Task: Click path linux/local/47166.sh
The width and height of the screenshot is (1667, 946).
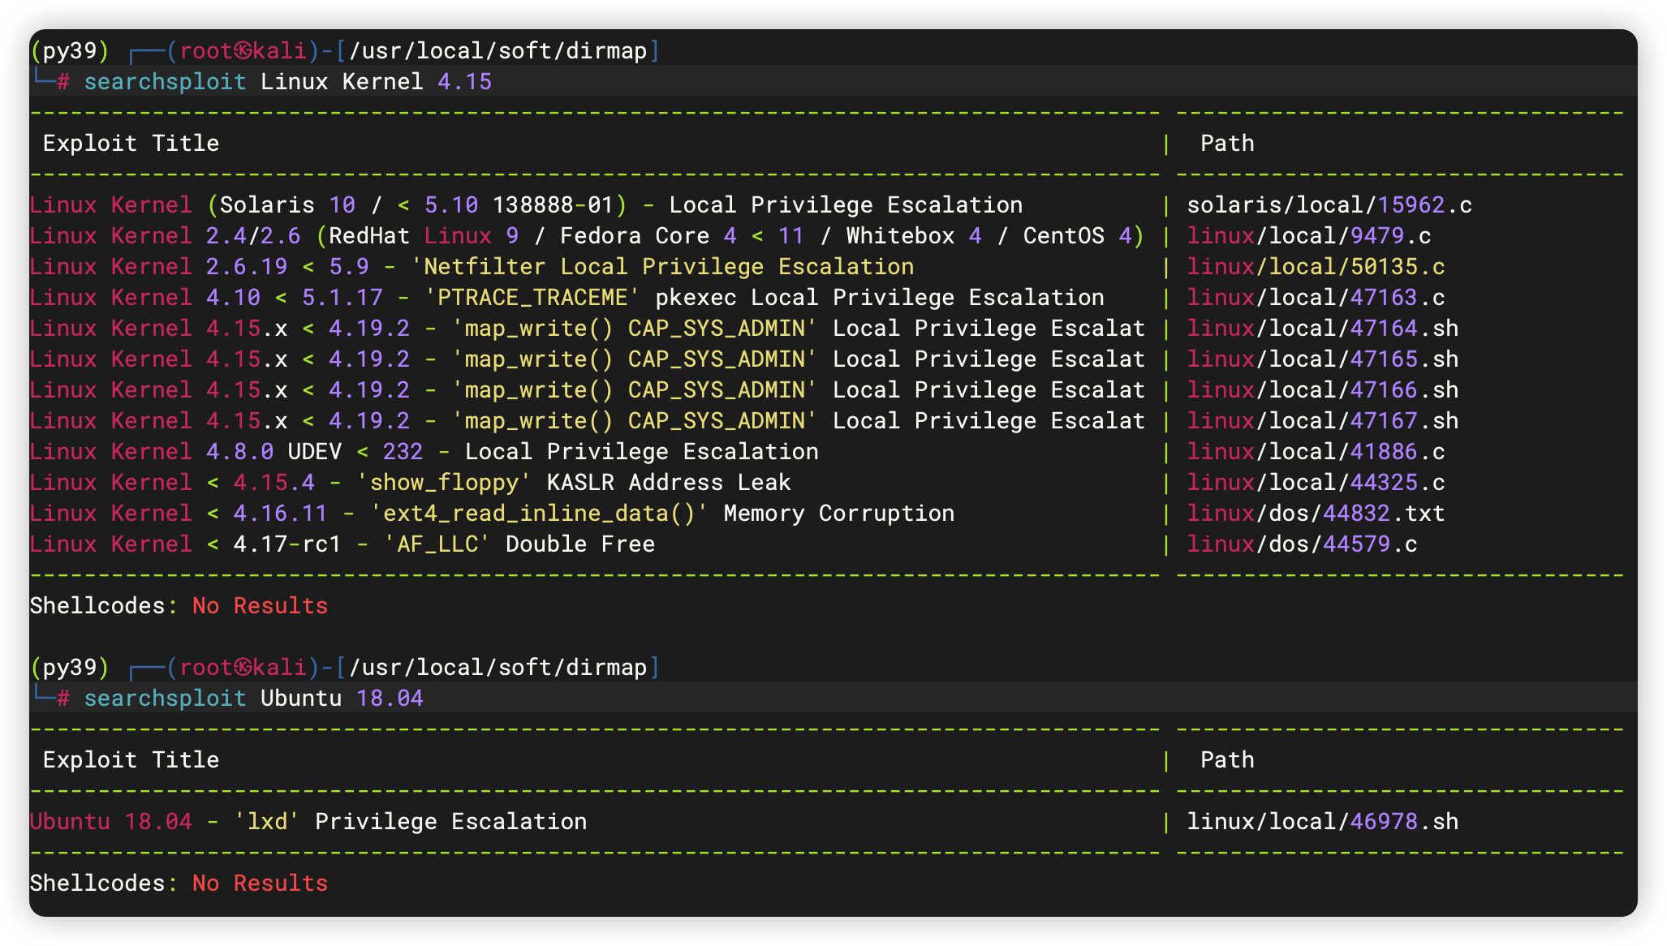Action: [1323, 390]
